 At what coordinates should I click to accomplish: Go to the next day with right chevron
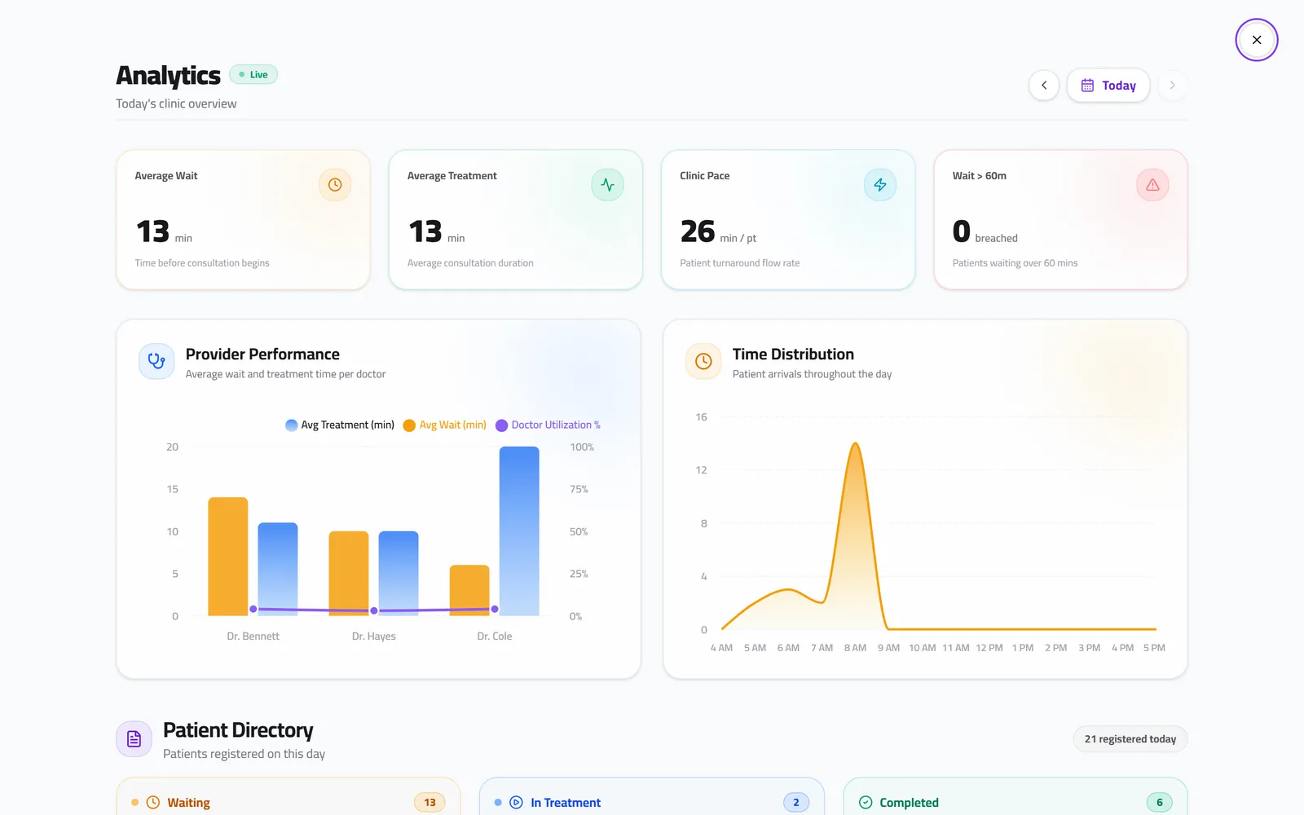click(x=1172, y=86)
